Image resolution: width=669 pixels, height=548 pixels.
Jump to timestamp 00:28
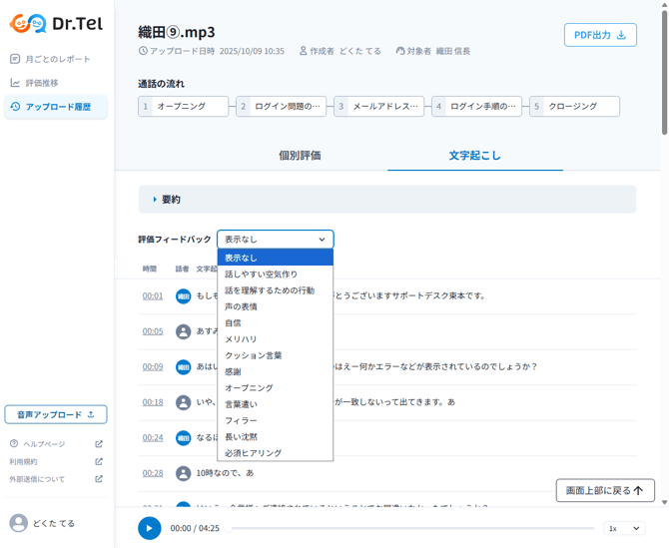point(153,473)
